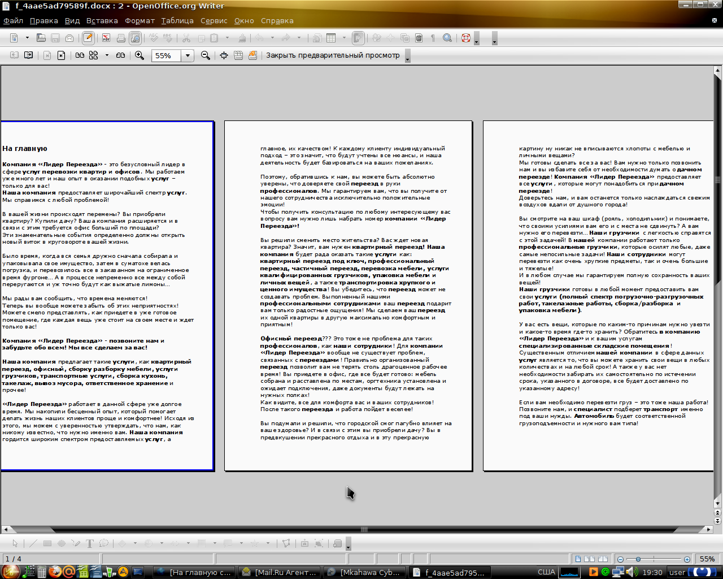Toggle the Edit File mode button
Image resolution: width=723 pixels, height=579 pixels.
[88, 38]
